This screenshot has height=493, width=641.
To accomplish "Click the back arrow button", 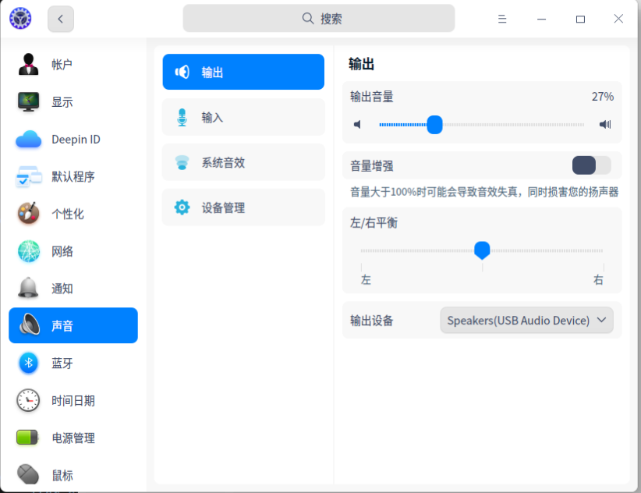I will (x=60, y=18).
